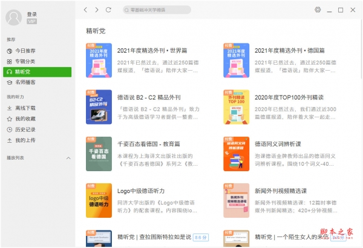Open 德语说 B2-C2 精品外刊 cover thumbnail
363x248 pixels.
tap(99, 107)
